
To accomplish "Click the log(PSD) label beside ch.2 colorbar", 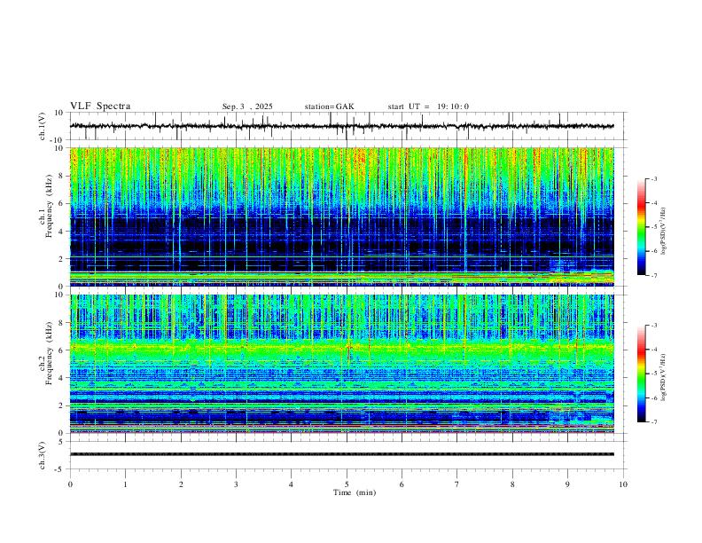I will coord(664,378).
